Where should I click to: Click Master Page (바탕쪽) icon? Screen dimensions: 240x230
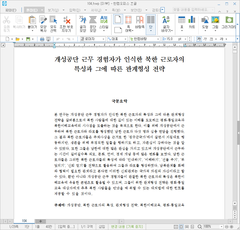(x=140, y=20)
